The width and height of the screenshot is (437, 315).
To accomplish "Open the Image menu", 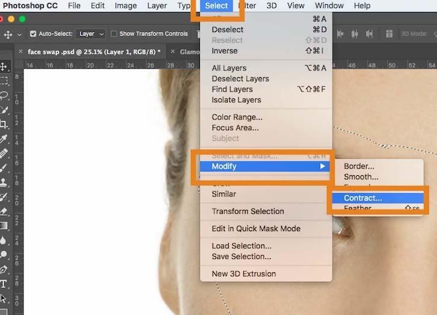I will (126, 5).
